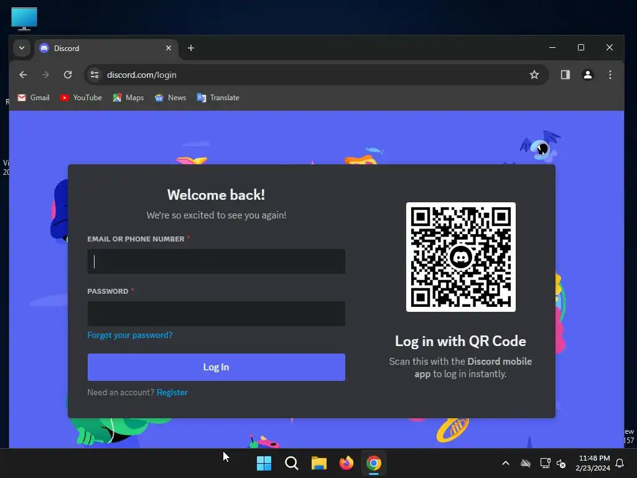Focus the Password field
Viewport: 637px width, 478px height.
tap(216, 314)
